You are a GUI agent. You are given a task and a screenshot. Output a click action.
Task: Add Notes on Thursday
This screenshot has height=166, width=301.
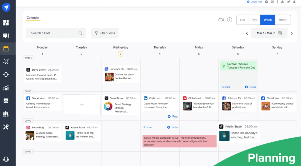point(173,127)
